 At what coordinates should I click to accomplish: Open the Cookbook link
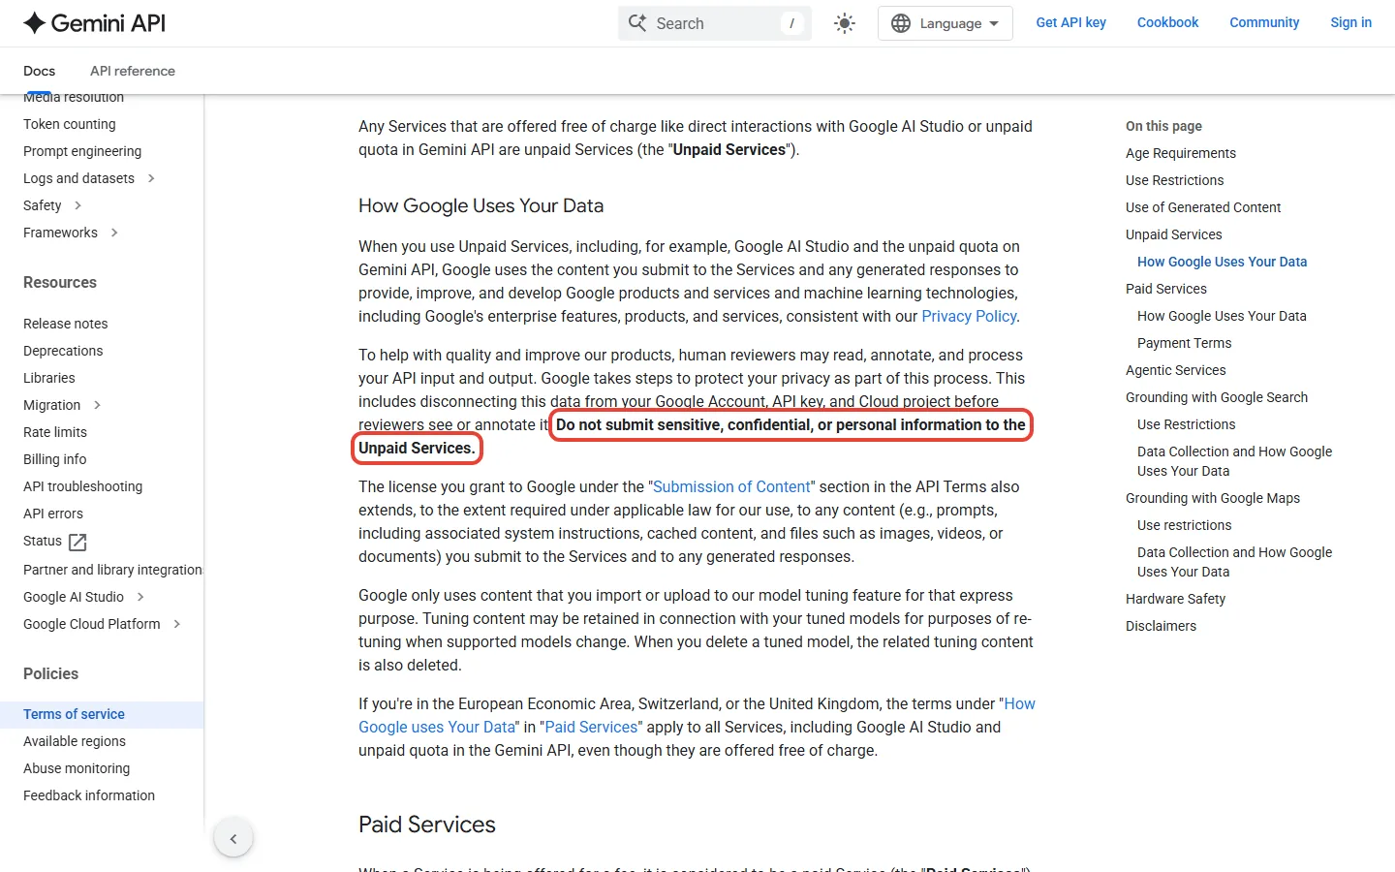(x=1167, y=22)
